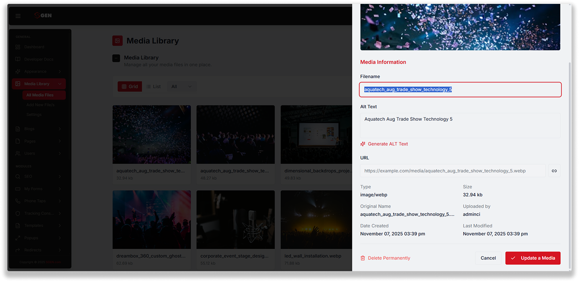The height and width of the screenshot is (282, 579).
Task: Click the Developer Docs book icon
Action: (x=18, y=59)
